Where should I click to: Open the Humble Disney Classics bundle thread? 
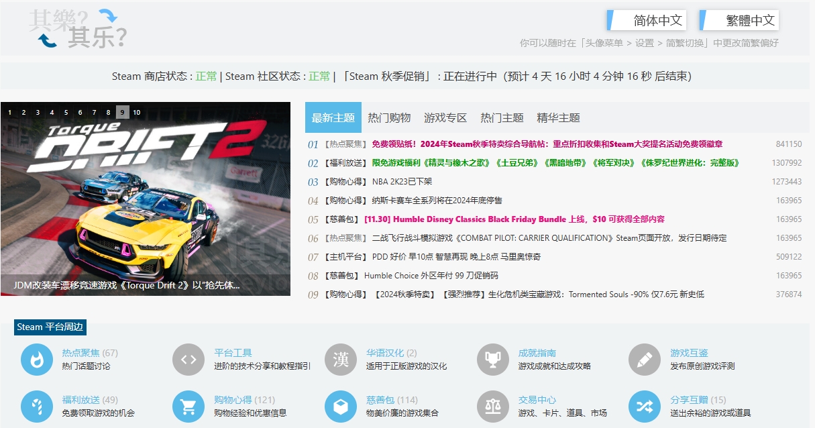click(514, 219)
